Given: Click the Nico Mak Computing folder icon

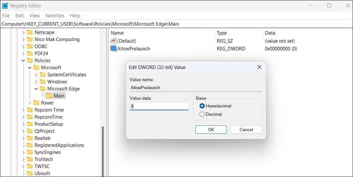Looking at the screenshot, I should pyautogui.click(x=30, y=39).
